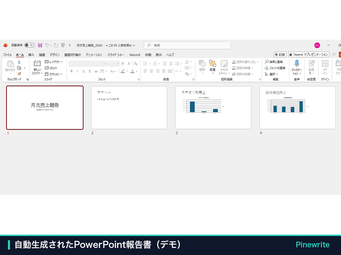Increase the list indent level
The width and height of the screenshot is (341, 255).
tap(171, 64)
